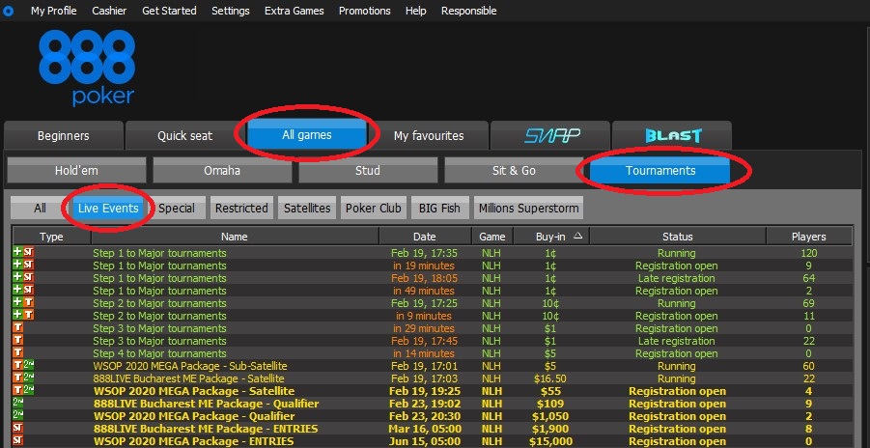This screenshot has height=448, width=870.
Task: Open the BLAST tab
Action: point(672,135)
